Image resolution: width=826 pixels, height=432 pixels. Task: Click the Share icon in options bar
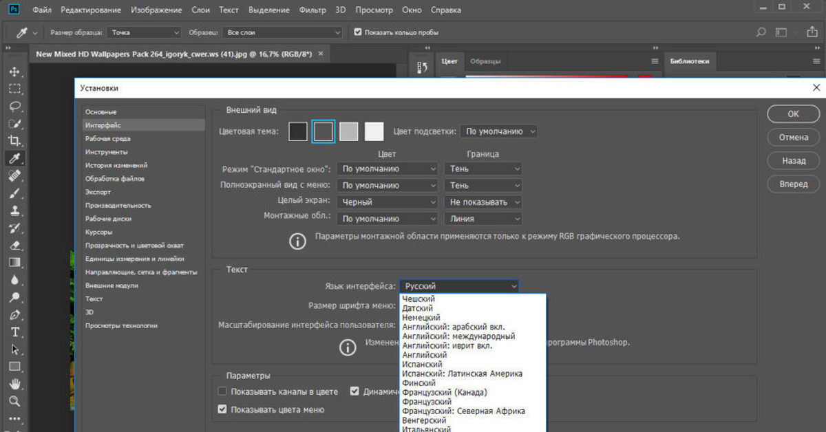coord(809,32)
